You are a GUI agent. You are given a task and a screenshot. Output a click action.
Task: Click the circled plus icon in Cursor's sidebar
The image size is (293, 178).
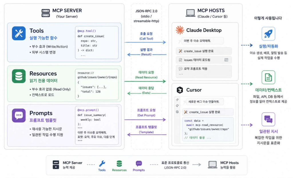(177, 112)
